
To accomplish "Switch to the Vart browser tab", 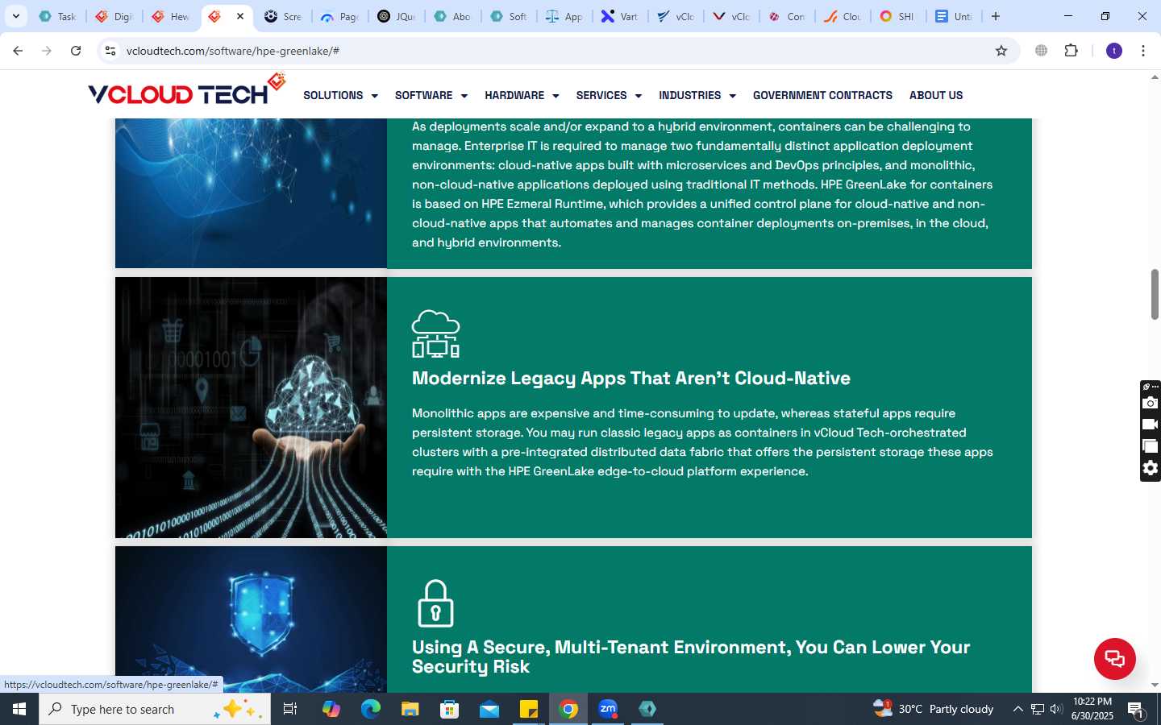I will point(620,16).
